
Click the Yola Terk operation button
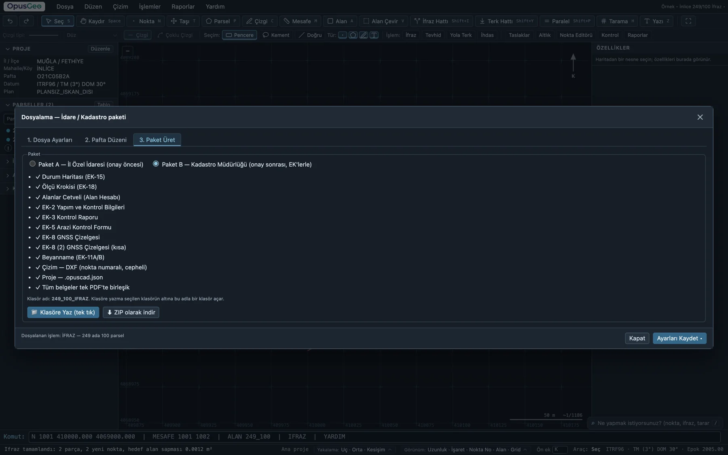461,35
